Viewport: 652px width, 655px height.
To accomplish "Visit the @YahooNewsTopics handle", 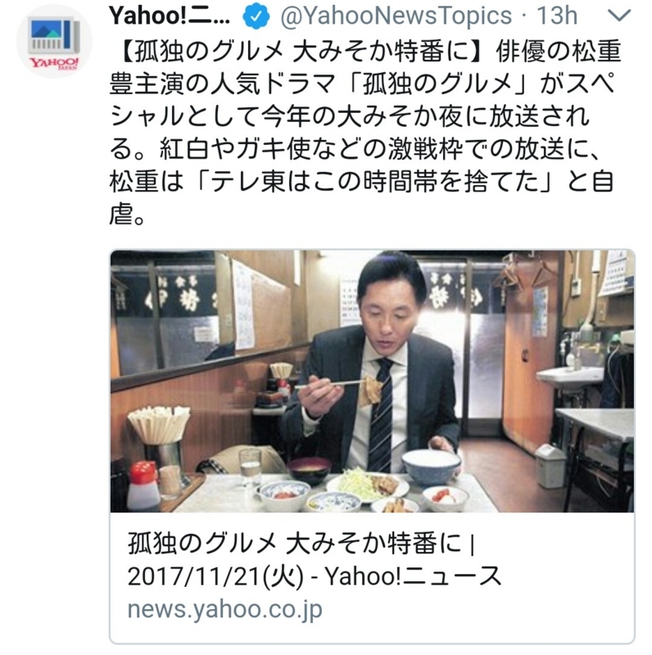I will (396, 16).
